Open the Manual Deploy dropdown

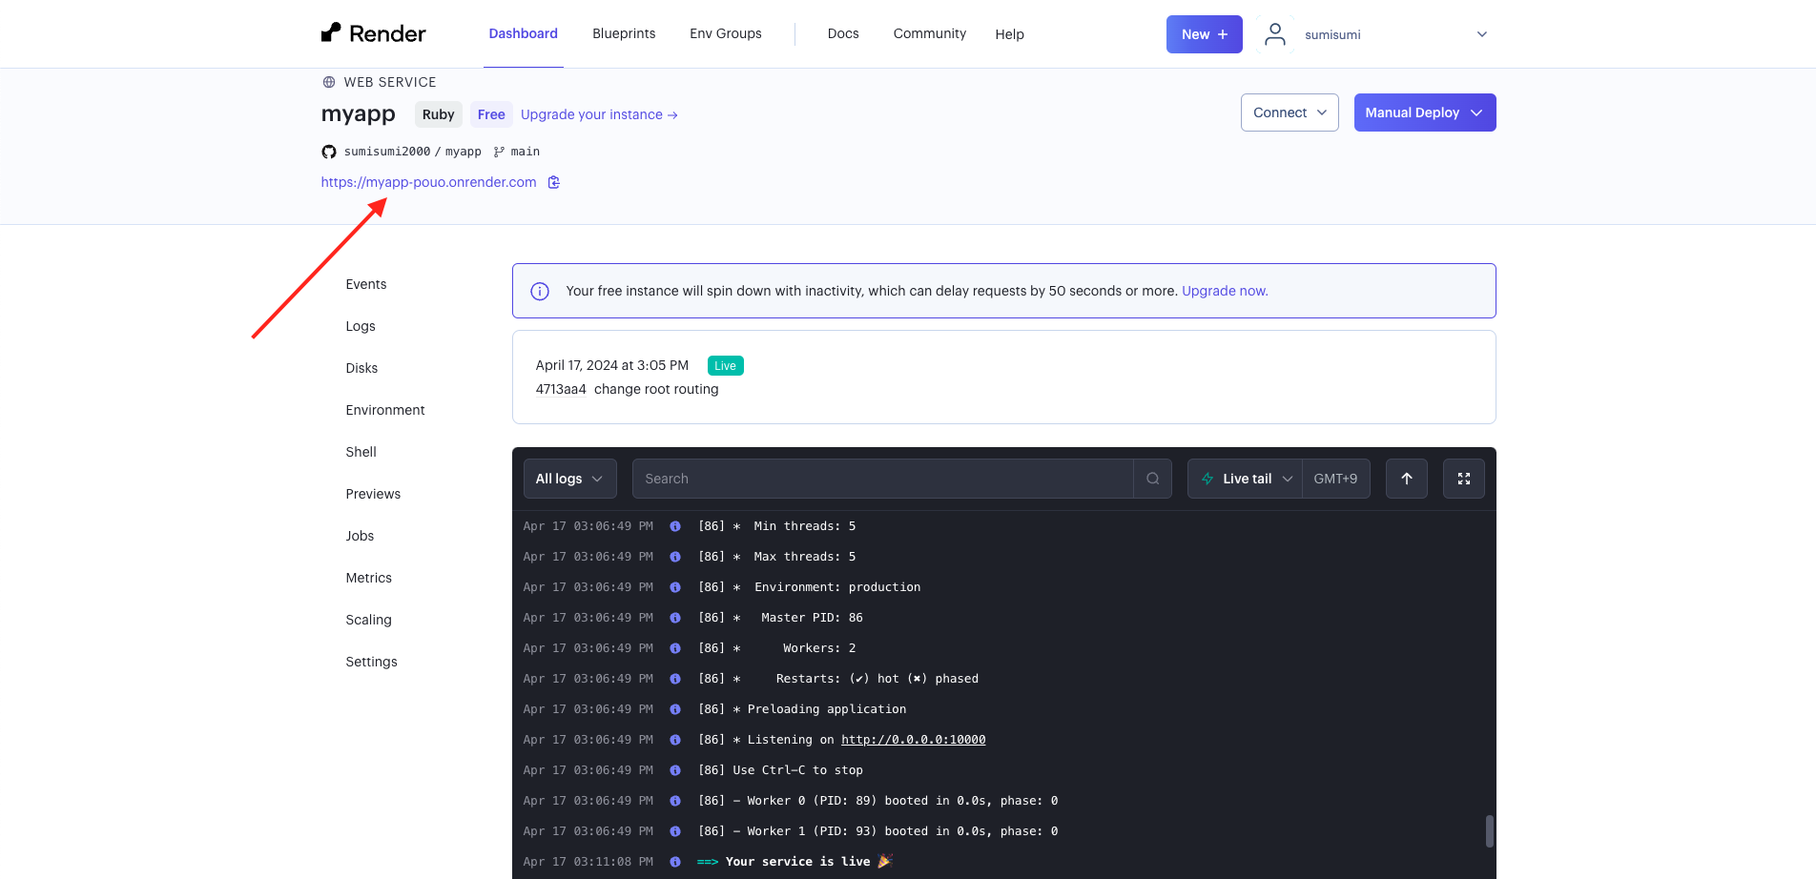pyautogui.click(x=1425, y=112)
